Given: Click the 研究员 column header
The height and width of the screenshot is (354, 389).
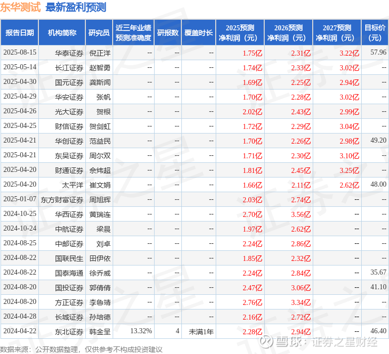Looking at the screenshot, I should click(99, 32).
